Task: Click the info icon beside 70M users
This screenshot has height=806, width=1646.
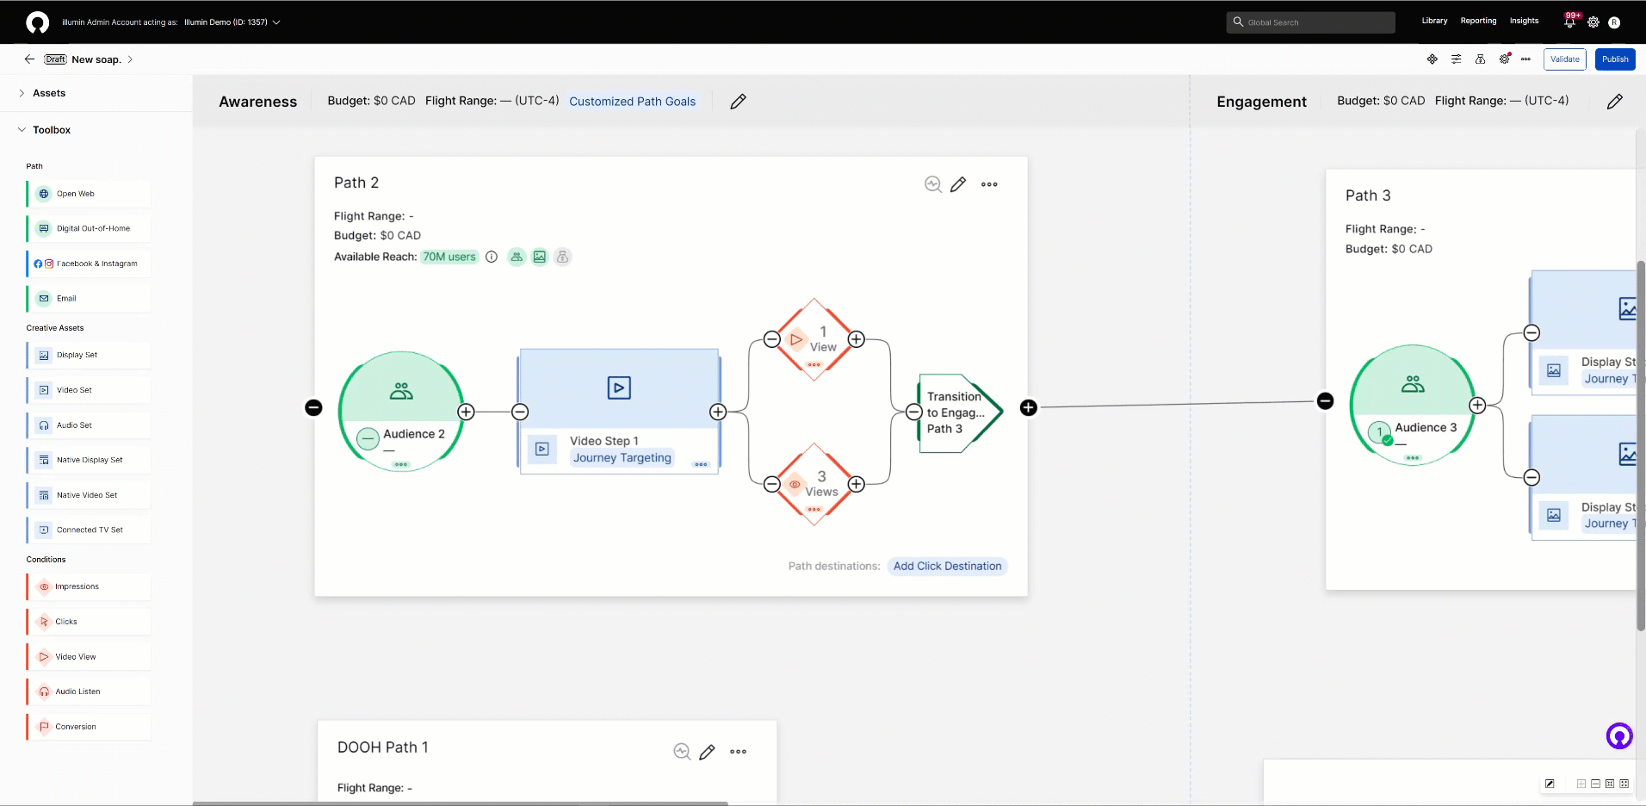Action: 492,257
